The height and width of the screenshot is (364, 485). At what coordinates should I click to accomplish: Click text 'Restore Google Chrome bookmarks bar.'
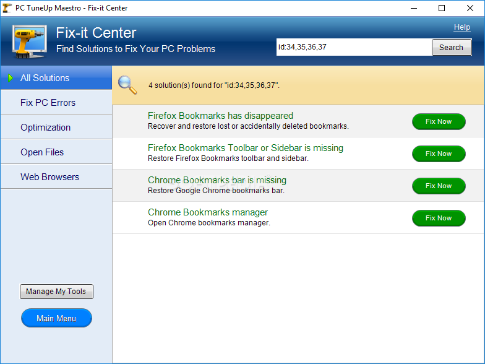click(216, 191)
